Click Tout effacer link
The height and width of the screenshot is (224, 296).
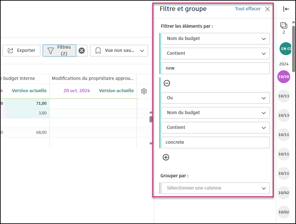248,9
